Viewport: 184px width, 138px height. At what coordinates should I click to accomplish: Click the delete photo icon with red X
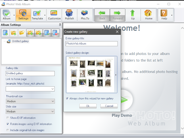[x=55, y=33]
